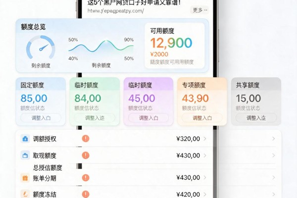Tap the 取现额度 briefcase icon
Viewport: 297px width, 198px height.
pos(25,155)
